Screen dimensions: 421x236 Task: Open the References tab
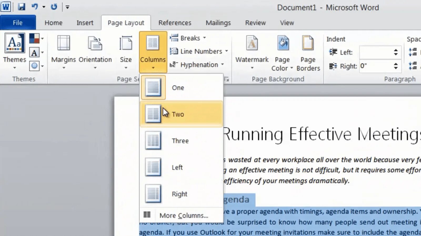click(x=175, y=23)
